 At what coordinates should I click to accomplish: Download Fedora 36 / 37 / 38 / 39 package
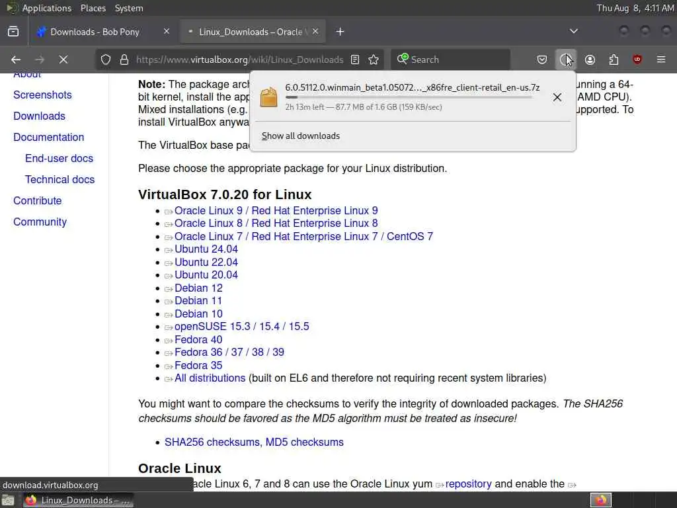(x=229, y=353)
